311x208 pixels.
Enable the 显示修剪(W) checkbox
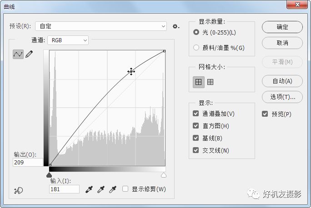click(125, 189)
